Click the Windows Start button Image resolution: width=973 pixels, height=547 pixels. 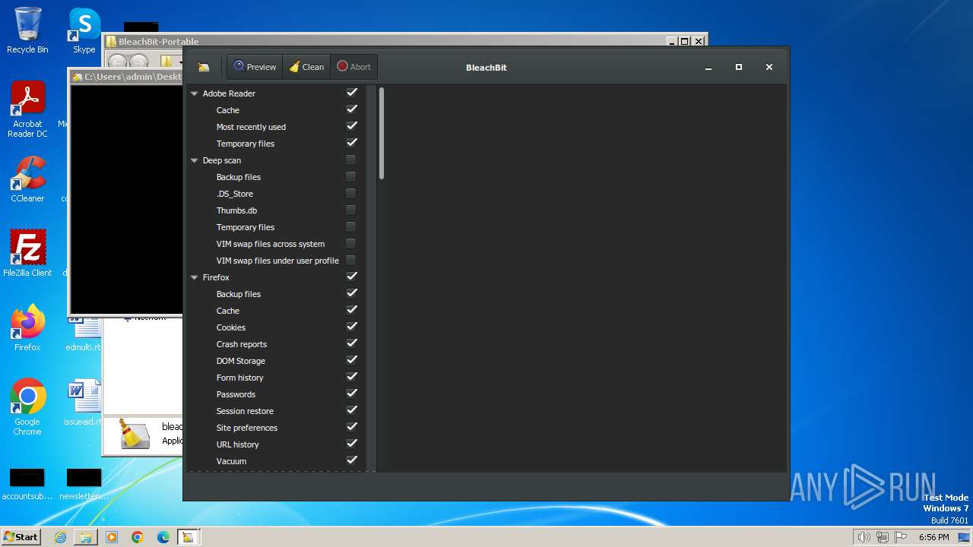[21, 536]
